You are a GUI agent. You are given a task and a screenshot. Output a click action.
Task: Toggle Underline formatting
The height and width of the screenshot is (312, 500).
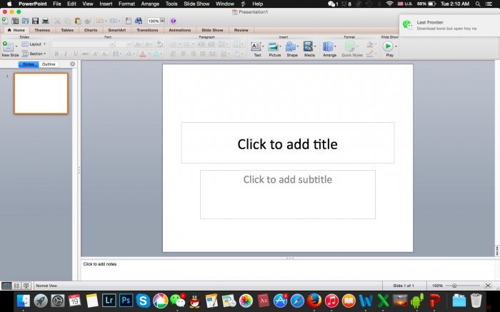tap(76, 54)
